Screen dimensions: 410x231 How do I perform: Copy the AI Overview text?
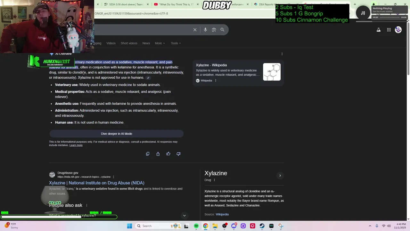[148, 154]
